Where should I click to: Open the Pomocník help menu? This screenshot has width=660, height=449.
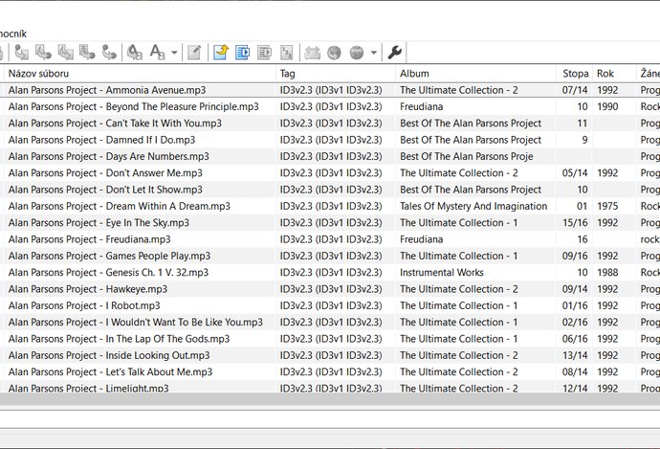click(x=11, y=34)
